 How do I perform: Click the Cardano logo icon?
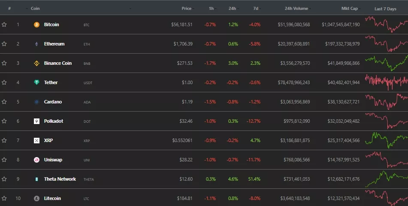(x=36, y=102)
